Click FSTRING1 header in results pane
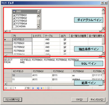109x105 pixels. 42,71
